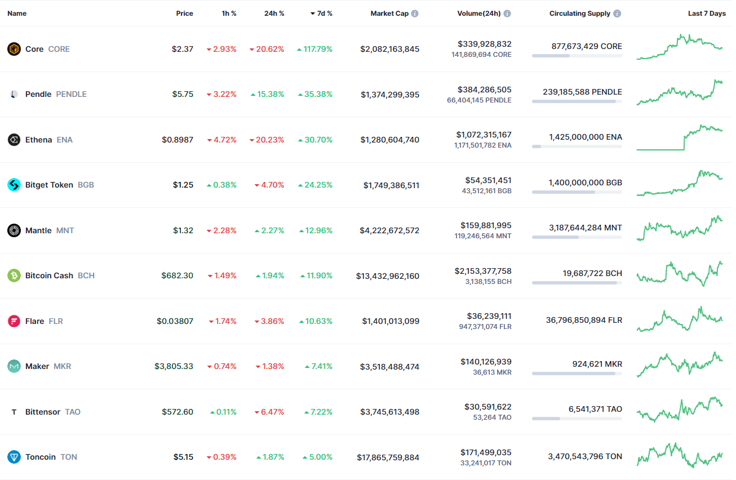736x480 pixels.
Task: Click Core 7d change 117.79%
Action: tap(314, 49)
